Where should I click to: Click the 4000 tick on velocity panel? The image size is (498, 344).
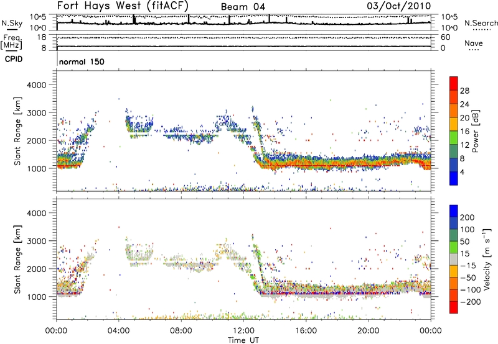click(37, 213)
